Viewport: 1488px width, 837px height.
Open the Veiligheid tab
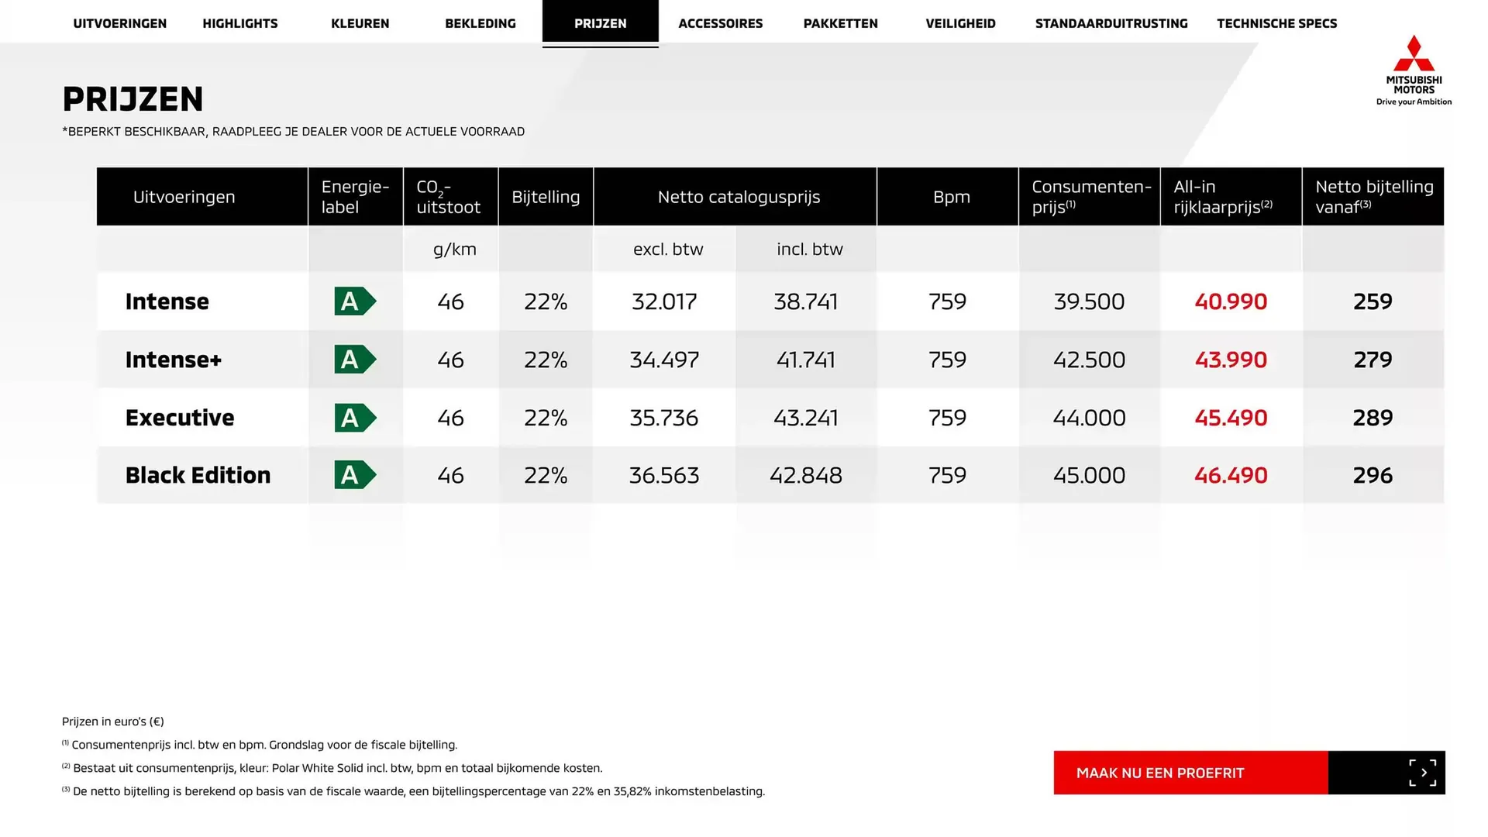[960, 23]
